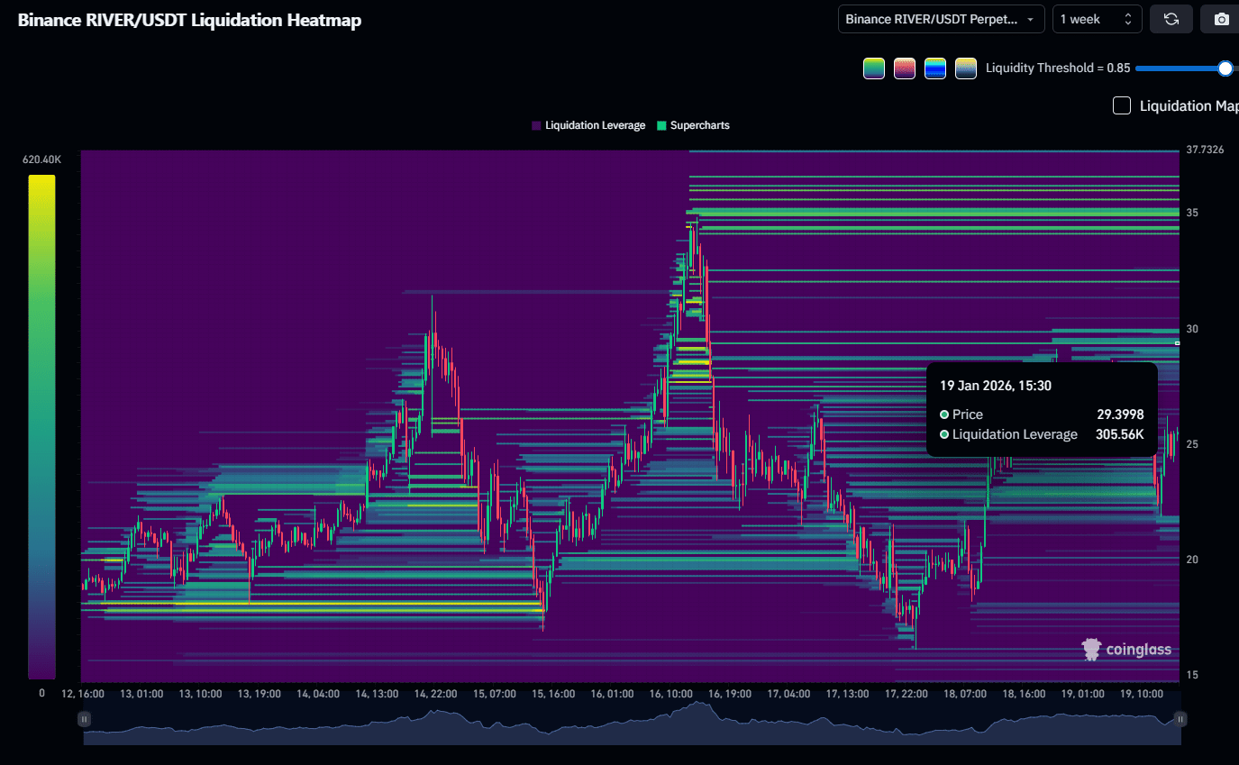Click the 30 price axis label

pos(1192,329)
